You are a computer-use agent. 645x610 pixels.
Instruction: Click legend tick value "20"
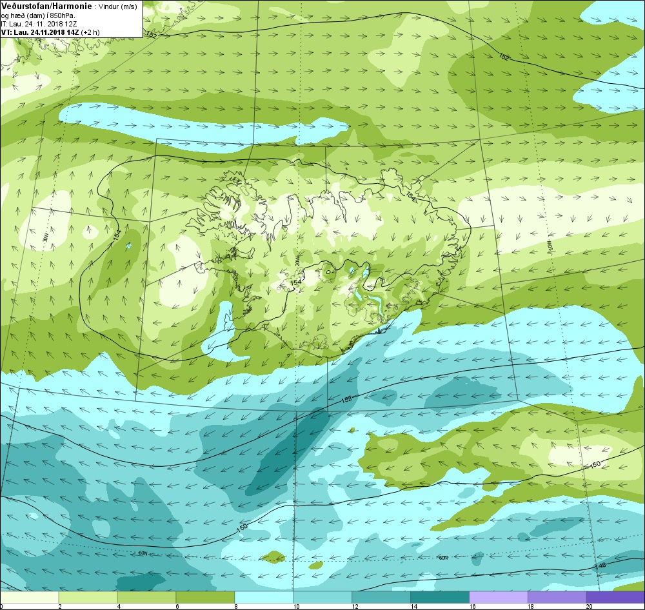[x=590, y=606]
